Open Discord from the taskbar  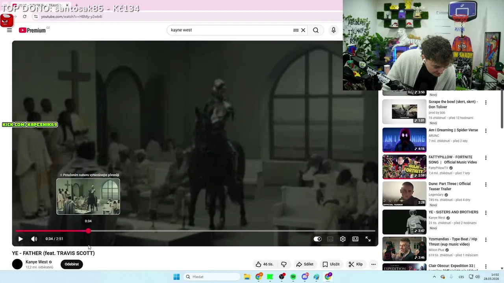tap(305, 277)
